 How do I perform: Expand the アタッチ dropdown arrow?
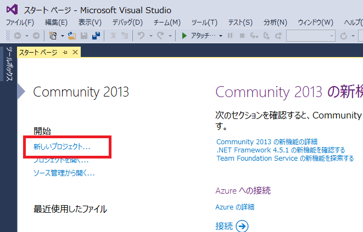click(221, 36)
